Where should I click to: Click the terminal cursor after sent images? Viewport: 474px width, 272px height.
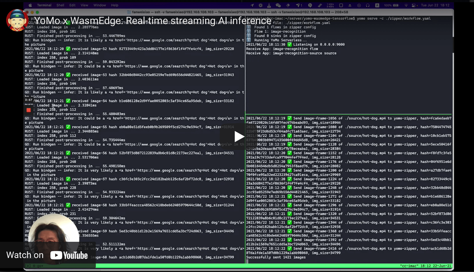247,261
